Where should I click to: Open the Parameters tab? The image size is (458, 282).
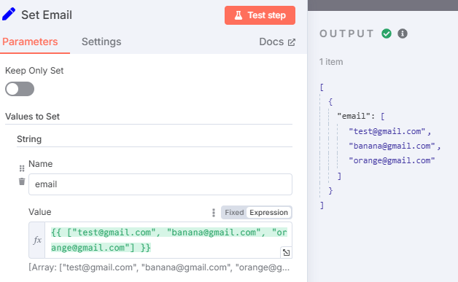click(30, 42)
